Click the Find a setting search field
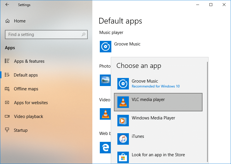Viewport: 231px width, 164px height. click(x=43, y=35)
